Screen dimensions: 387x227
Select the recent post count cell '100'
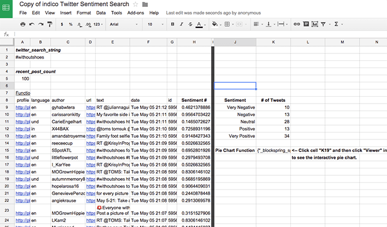pyautogui.click(x=23, y=79)
